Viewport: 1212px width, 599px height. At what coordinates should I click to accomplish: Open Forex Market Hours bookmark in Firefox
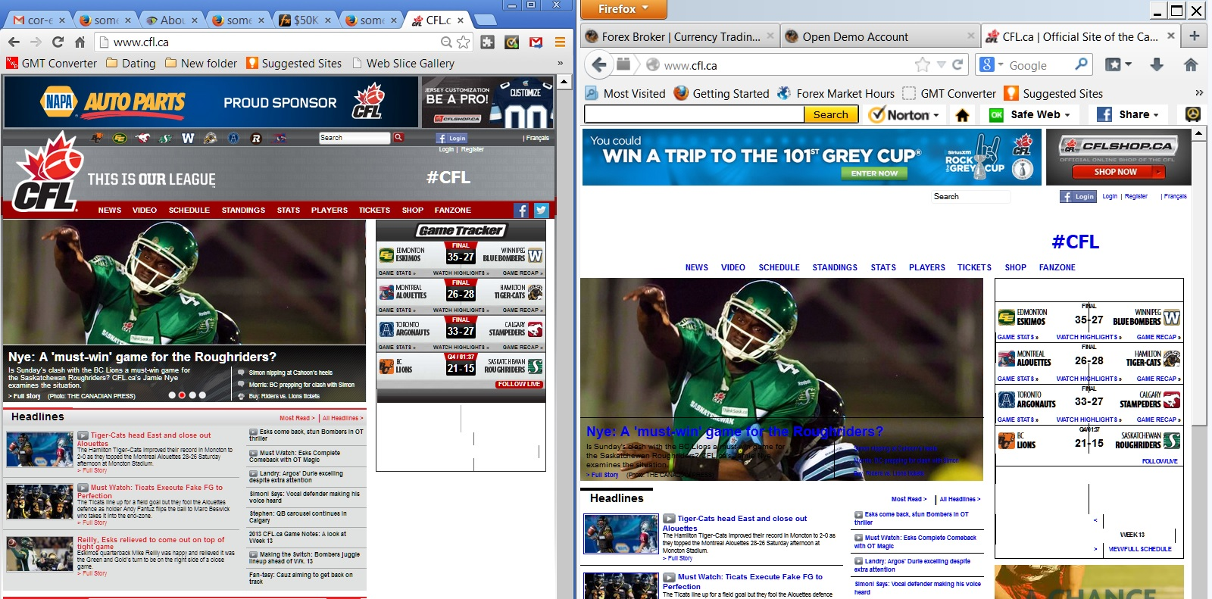coord(836,93)
